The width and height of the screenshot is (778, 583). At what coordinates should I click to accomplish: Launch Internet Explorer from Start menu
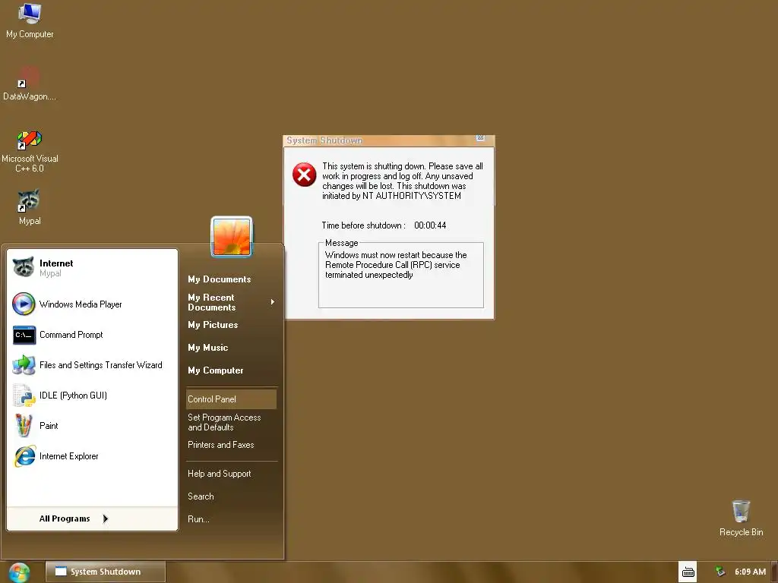(92, 456)
